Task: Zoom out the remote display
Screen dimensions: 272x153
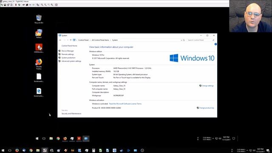Action: [45, 5]
